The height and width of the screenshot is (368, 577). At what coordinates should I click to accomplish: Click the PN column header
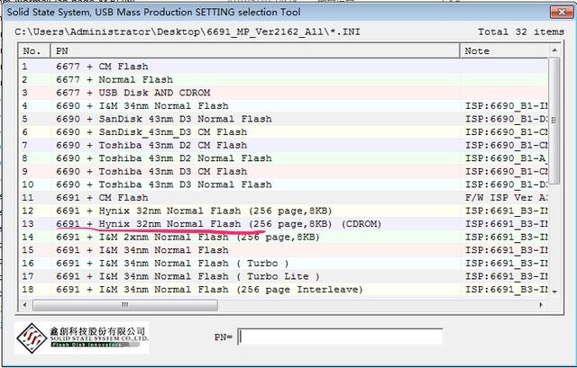point(255,51)
